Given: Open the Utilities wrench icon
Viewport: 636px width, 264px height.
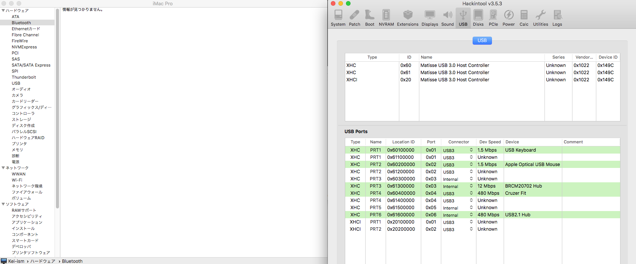Looking at the screenshot, I should coord(540,18).
